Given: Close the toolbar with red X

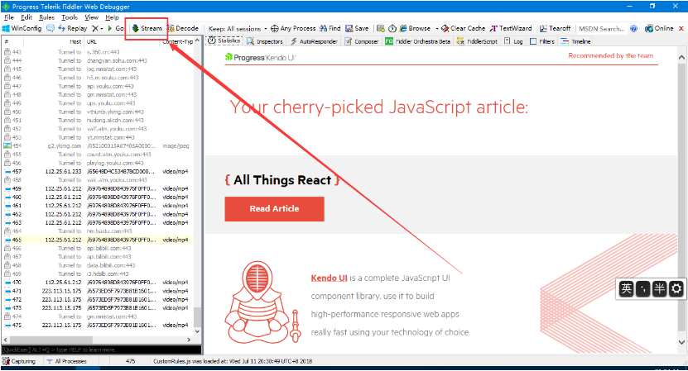Looking at the screenshot, I should point(681,28).
